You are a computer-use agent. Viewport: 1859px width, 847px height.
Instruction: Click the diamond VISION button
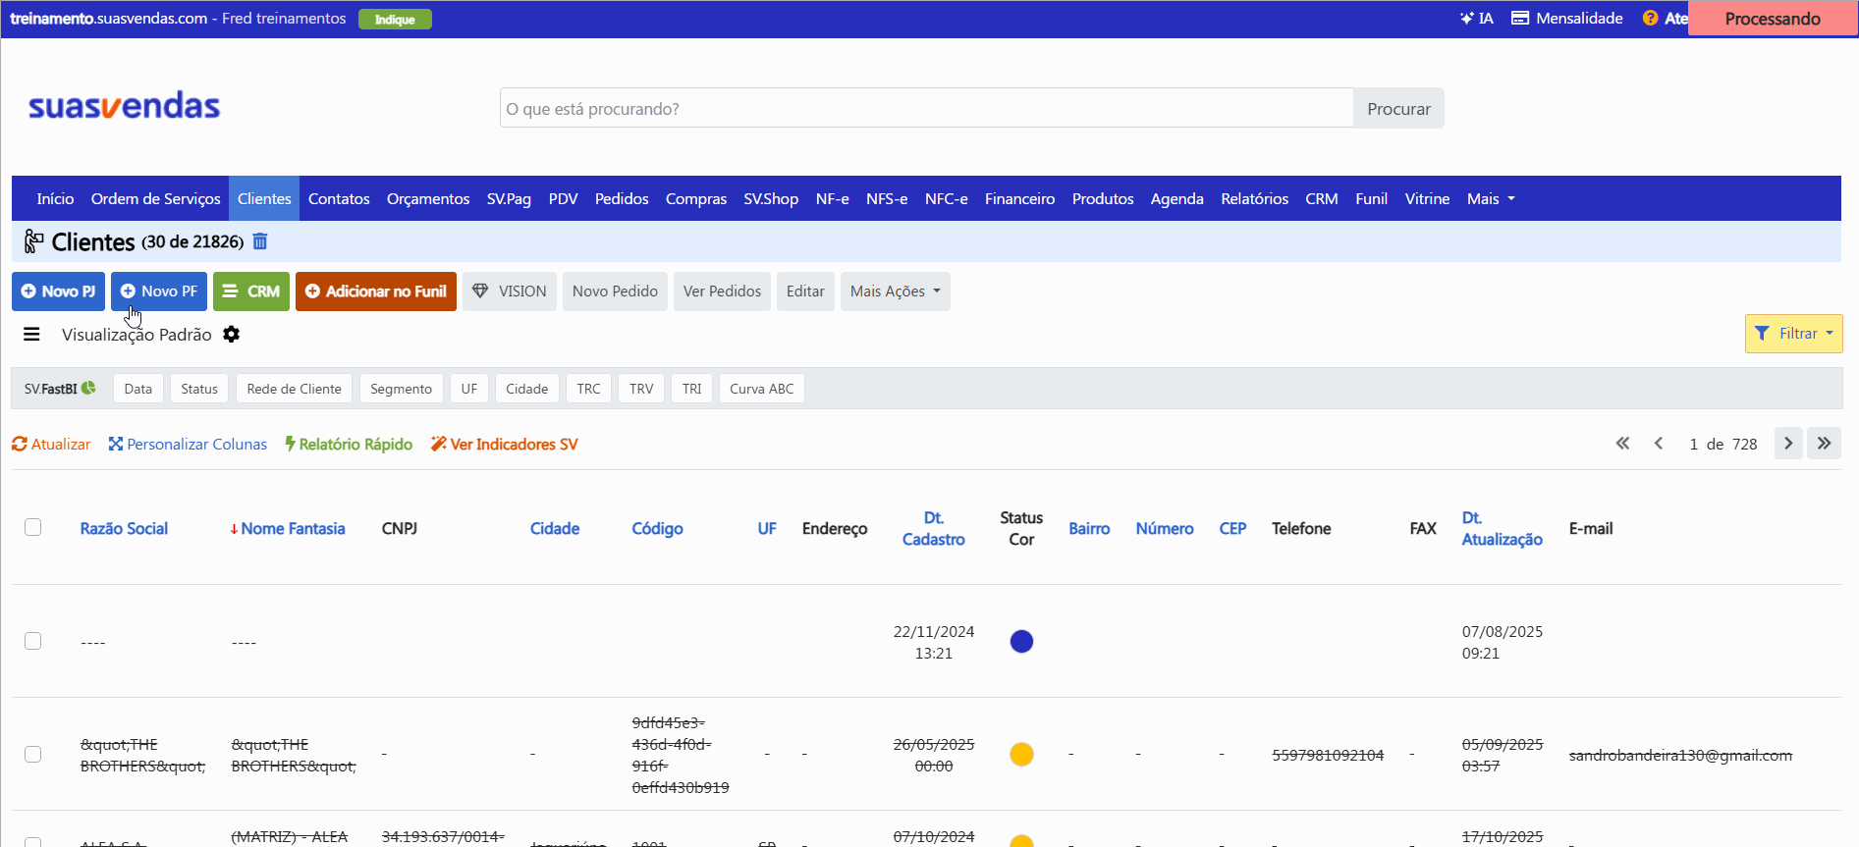[x=510, y=291]
